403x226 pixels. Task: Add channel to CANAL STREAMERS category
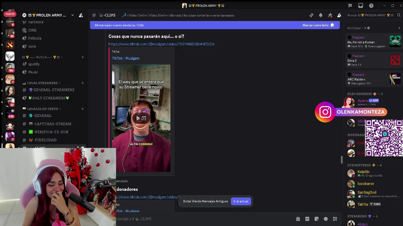point(82,83)
